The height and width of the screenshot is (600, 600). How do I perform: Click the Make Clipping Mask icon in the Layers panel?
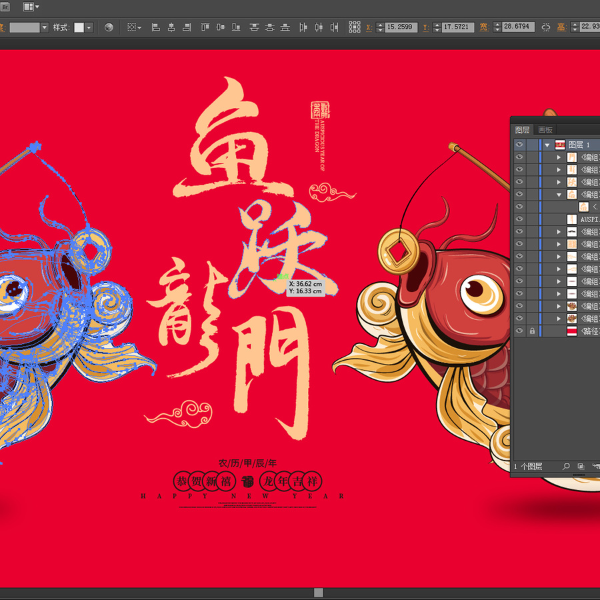point(581,466)
